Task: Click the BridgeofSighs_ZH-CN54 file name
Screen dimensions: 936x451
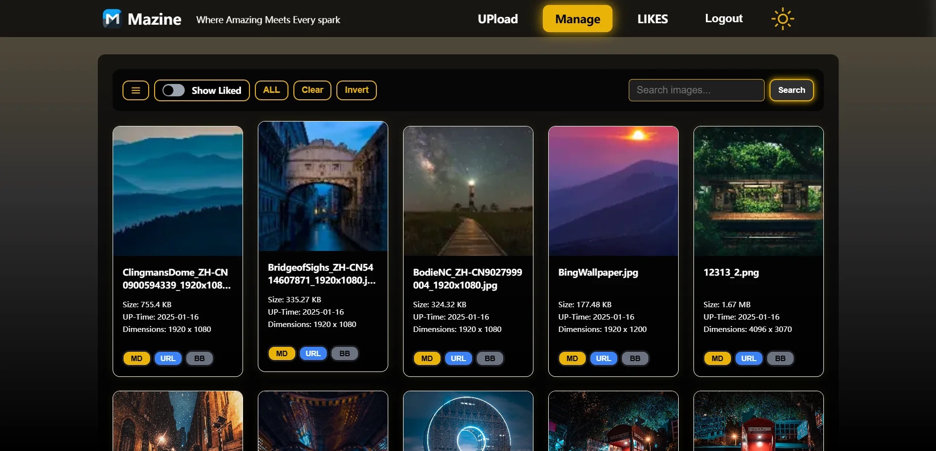Action: (x=322, y=274)
